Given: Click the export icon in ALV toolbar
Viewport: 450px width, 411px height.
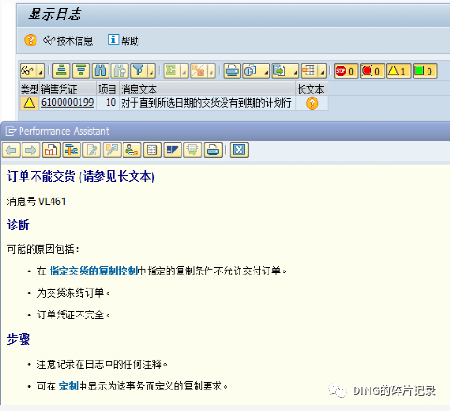Looking at the screenshot, I should (281, 70).
